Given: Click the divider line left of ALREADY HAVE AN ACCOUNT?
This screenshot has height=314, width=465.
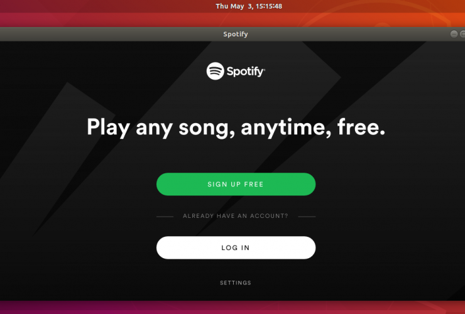Looking at the screenshot, I should click(165, 217).
